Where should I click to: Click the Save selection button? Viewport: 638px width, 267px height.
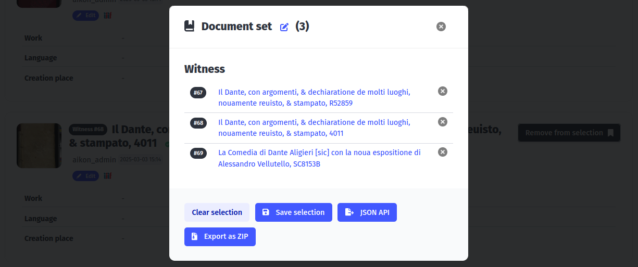293,212
